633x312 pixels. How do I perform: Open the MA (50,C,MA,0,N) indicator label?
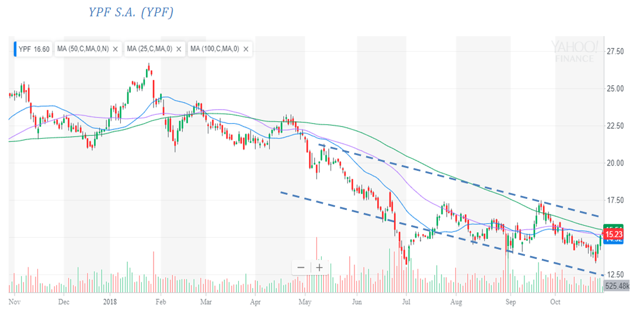[83, 49]
